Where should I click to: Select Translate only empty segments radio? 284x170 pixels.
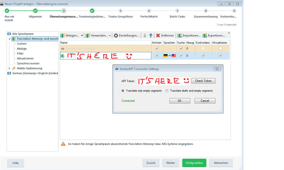123,91
